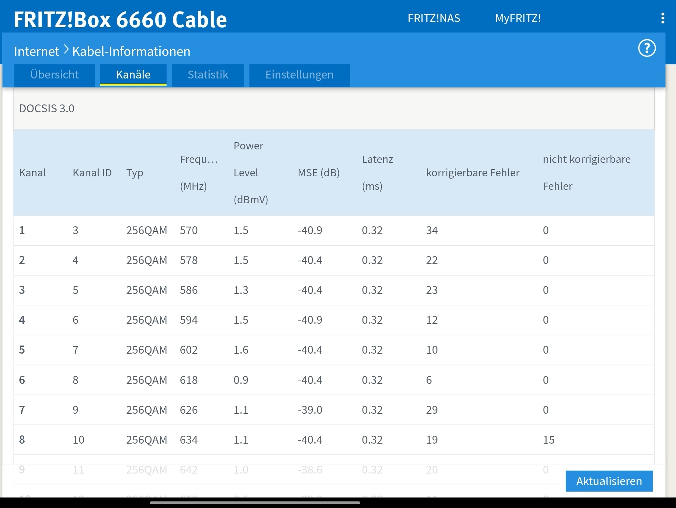Click MSE value -39.0
The height and width of the screenshot is (508, 676).
click(x=310, y=410)
